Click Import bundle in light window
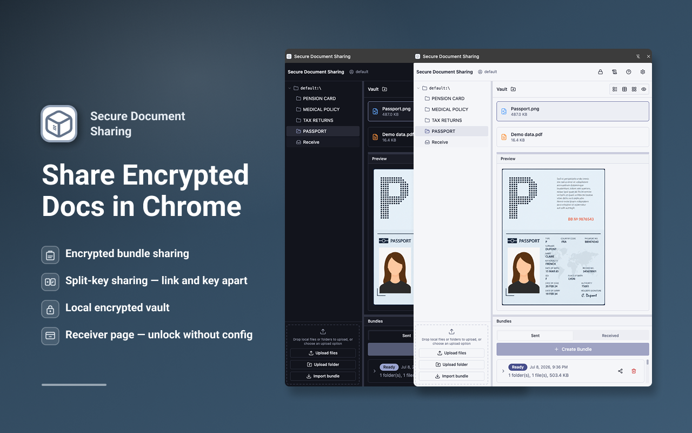Image resolution: width=692 pixels, height=433 pixels. point(451,376)
